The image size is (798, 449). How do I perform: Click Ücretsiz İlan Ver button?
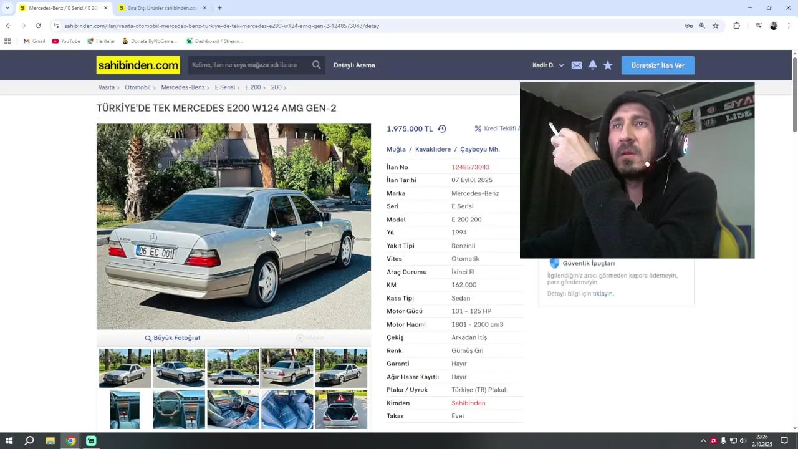(658, 65)
